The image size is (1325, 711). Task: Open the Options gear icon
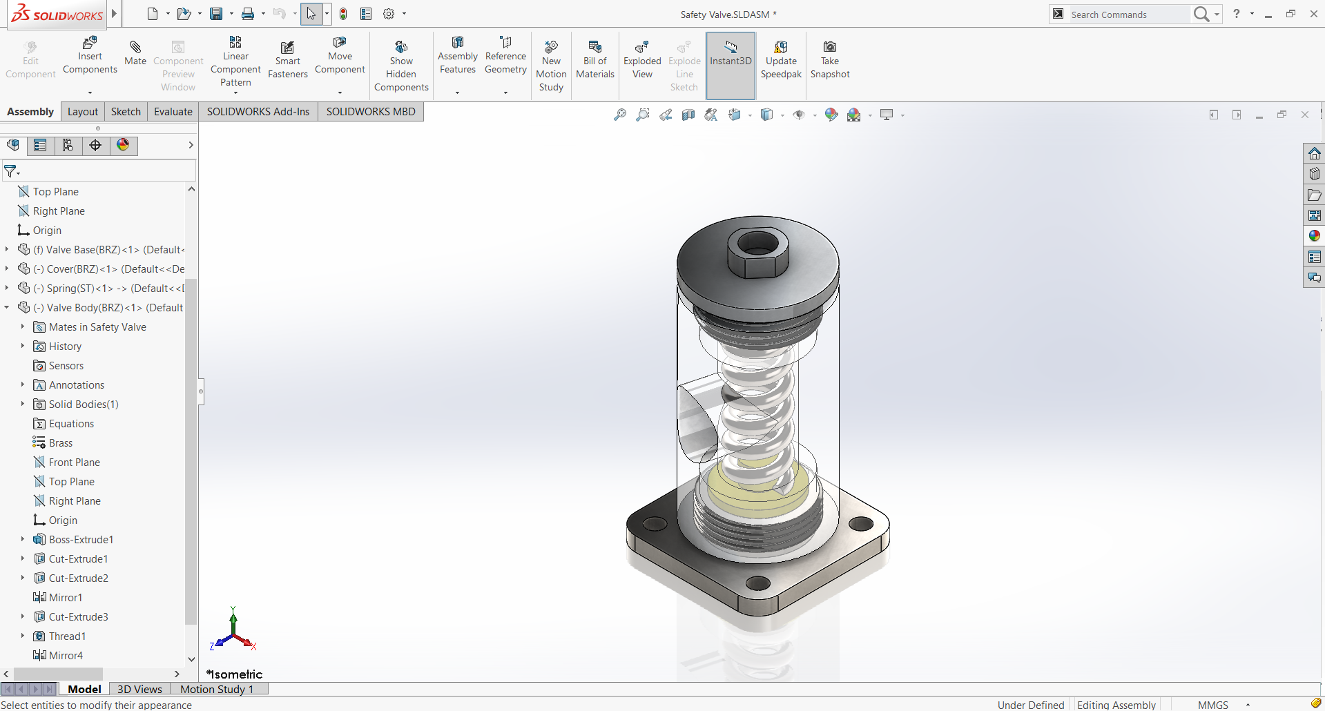pyautogui.click(x=389, y=14)
